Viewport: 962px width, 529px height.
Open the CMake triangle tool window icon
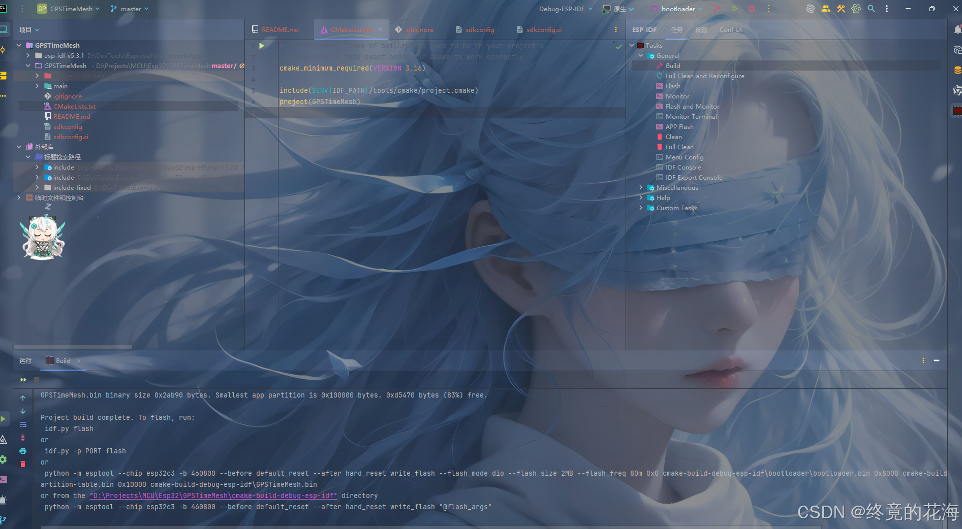[x=3, y=439]
